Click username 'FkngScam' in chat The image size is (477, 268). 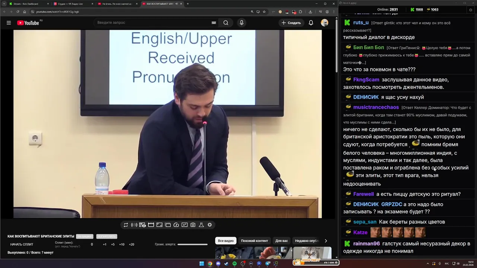[x=366, y=80]
